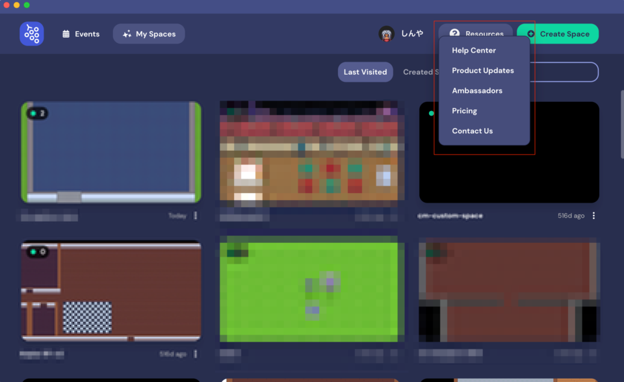This screenshot has width=624, height=382.
Task: Select Product Updates in the dropdown
Action: tap(483, 71)
